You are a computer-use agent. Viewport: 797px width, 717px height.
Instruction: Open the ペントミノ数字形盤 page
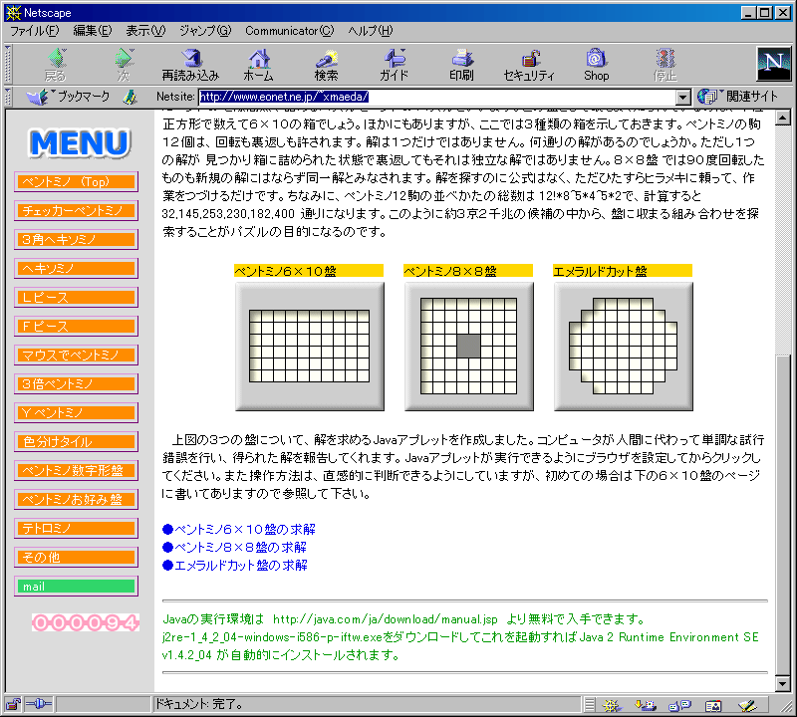pos(77,471)
